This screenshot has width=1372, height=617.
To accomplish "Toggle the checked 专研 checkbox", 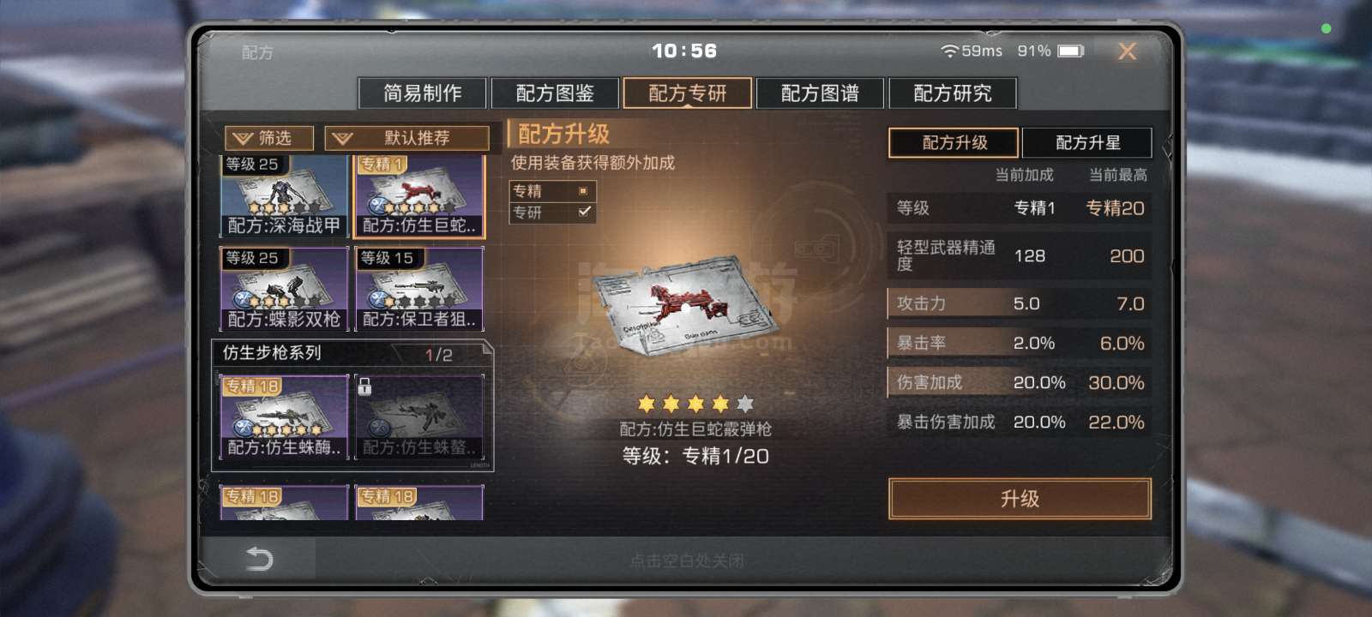I will pos(584,212).
